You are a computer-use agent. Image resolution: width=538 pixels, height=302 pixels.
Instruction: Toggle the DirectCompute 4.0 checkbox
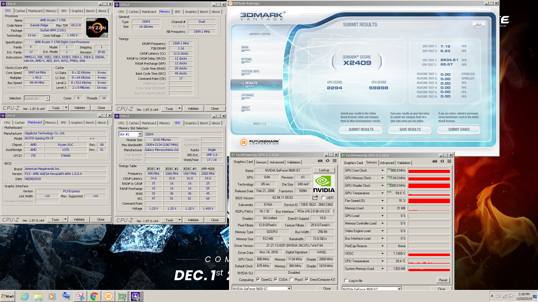click(307, 279)
